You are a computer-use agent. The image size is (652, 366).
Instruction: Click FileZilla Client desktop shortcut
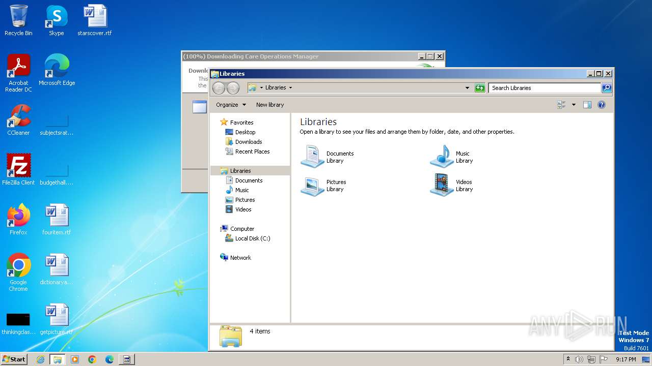pyautogui.click(x=18, y=169)
